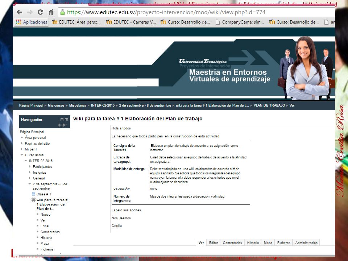Open the EDUTEC: Área perso... bookmark
348x261 pixels.
(76, 22)
